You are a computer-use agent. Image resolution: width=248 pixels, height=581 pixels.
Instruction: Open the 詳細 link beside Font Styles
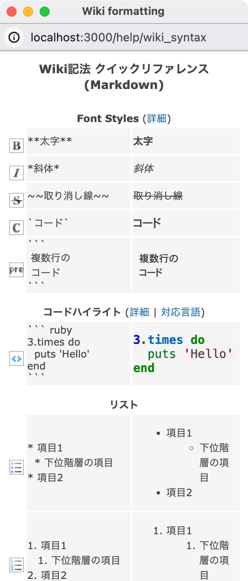coord(157,118)
